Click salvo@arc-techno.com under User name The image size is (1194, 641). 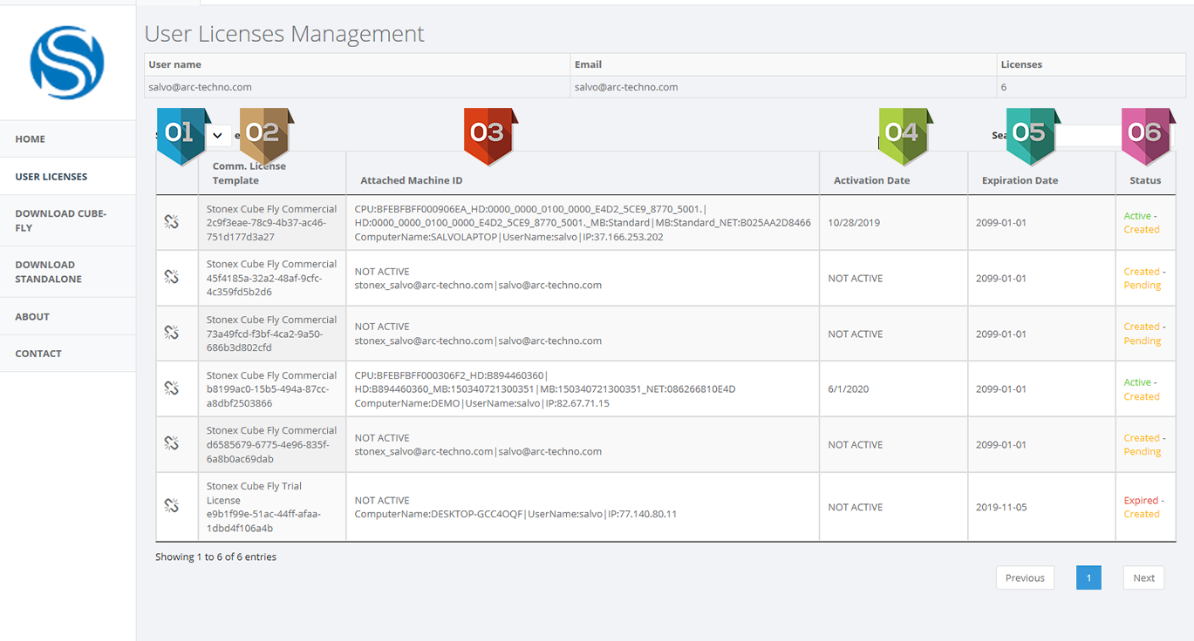click(x=200, y=87)
